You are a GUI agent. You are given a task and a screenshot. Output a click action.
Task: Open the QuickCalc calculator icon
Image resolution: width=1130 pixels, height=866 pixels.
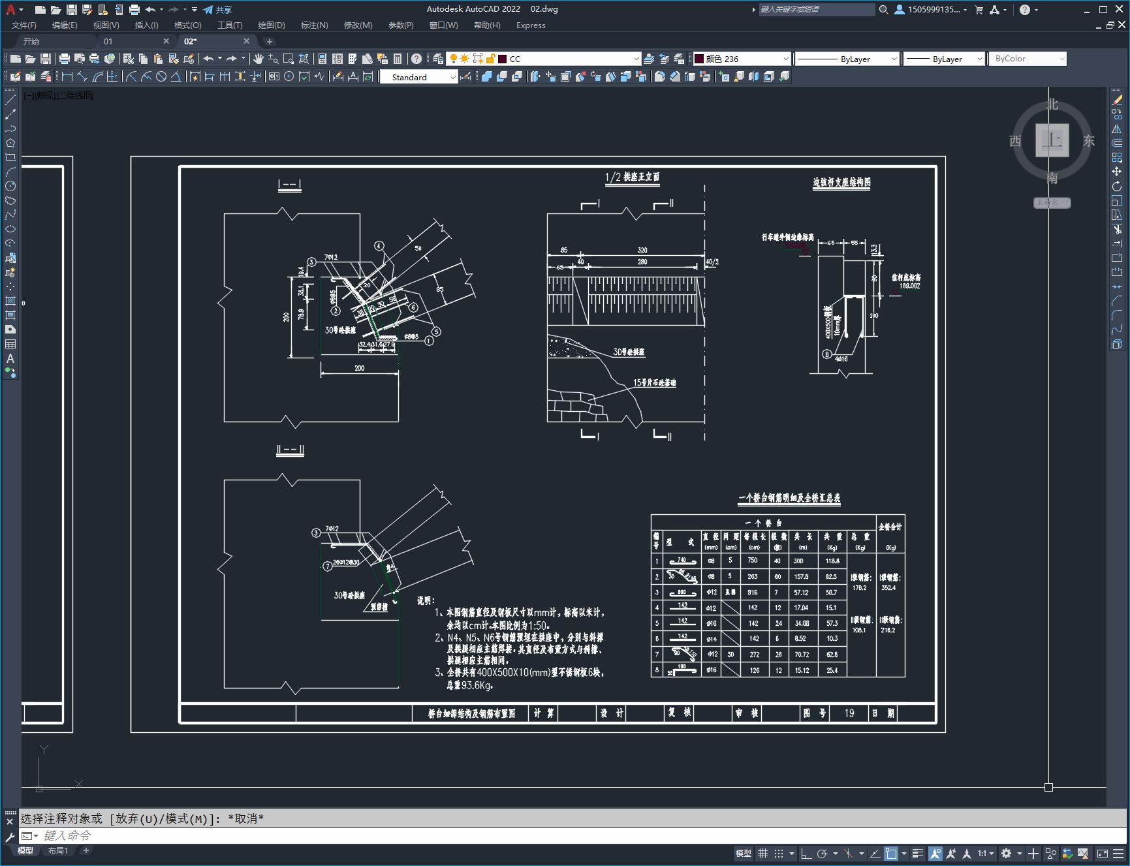[398, 59]
